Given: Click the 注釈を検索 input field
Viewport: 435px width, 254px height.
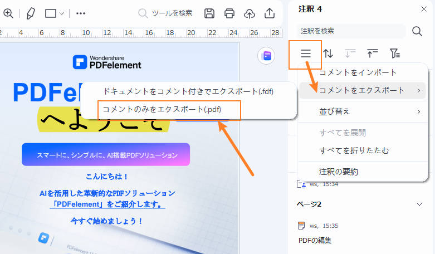Looking at the screenshot, I should coord(351,31).
